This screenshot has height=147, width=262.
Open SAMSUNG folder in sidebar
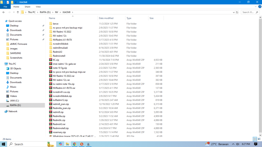point(15,53)
